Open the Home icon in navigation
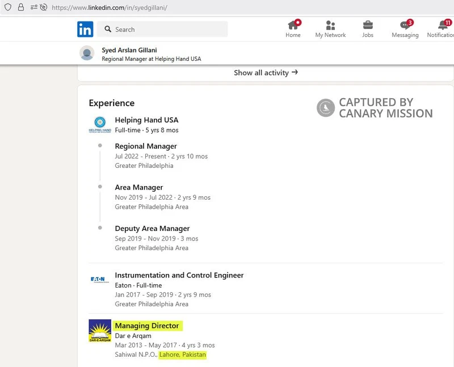 [x=293, y=25]
